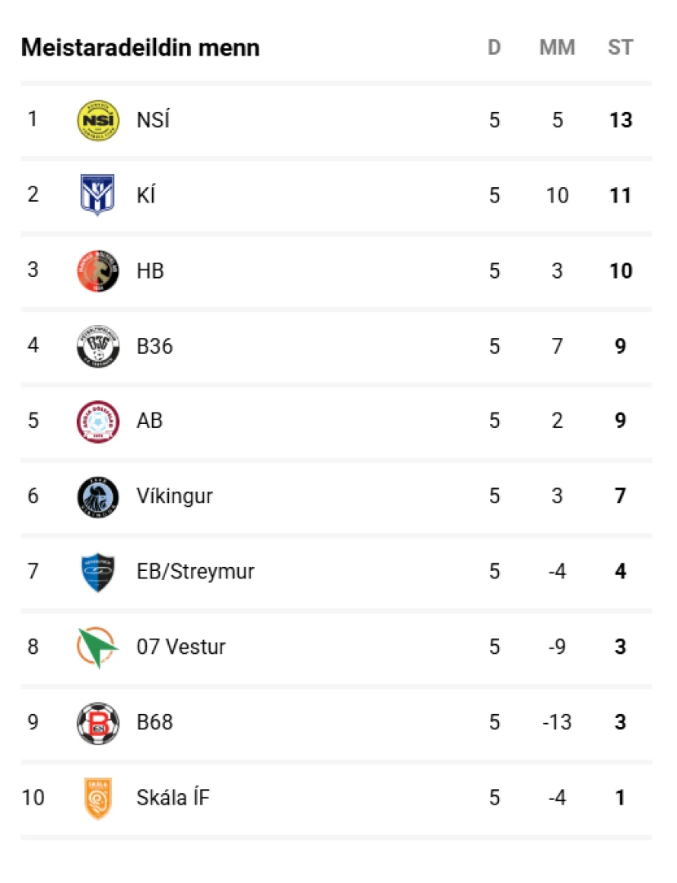Click the Meistaradeildin menn heading
The image size is (677, 883).
(x=141, y=48)
